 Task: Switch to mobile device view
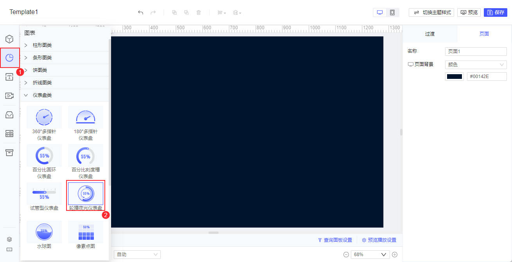click(x=392, y=12)
